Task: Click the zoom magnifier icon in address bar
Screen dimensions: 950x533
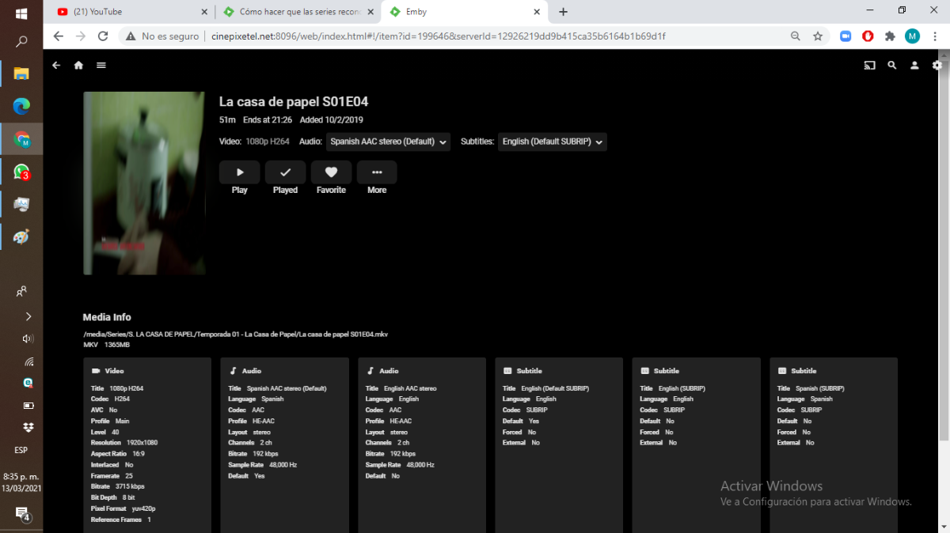Action: coord(796,36)
